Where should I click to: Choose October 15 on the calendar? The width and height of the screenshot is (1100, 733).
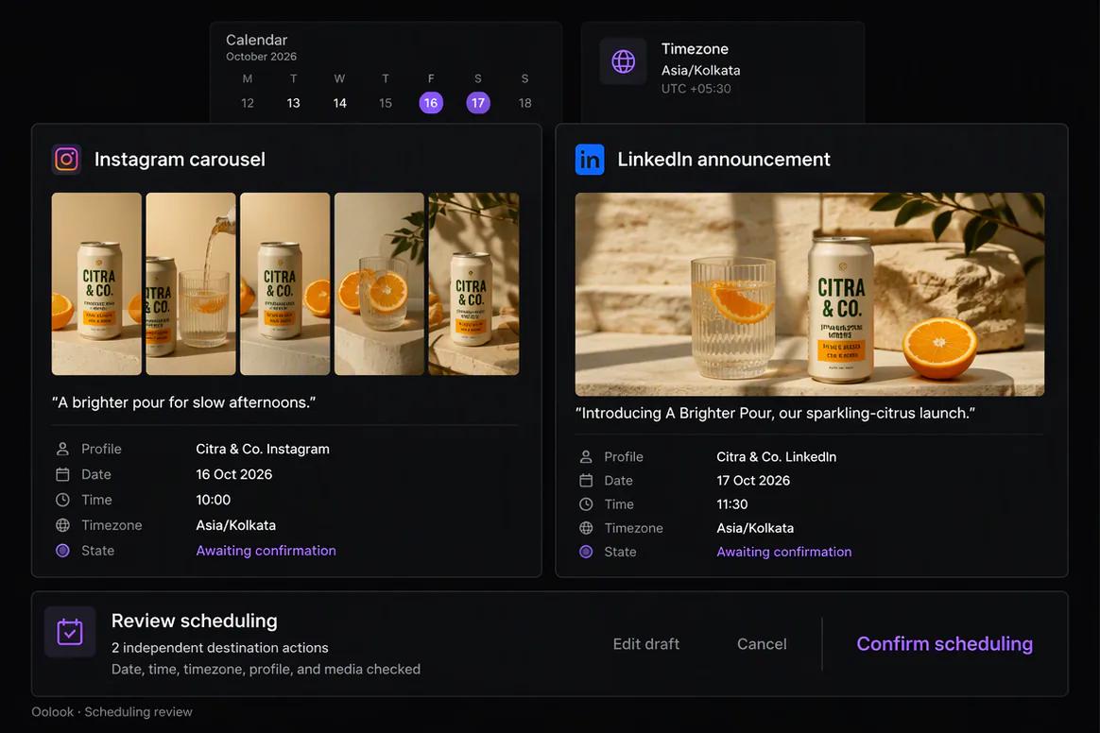[386, 103]
